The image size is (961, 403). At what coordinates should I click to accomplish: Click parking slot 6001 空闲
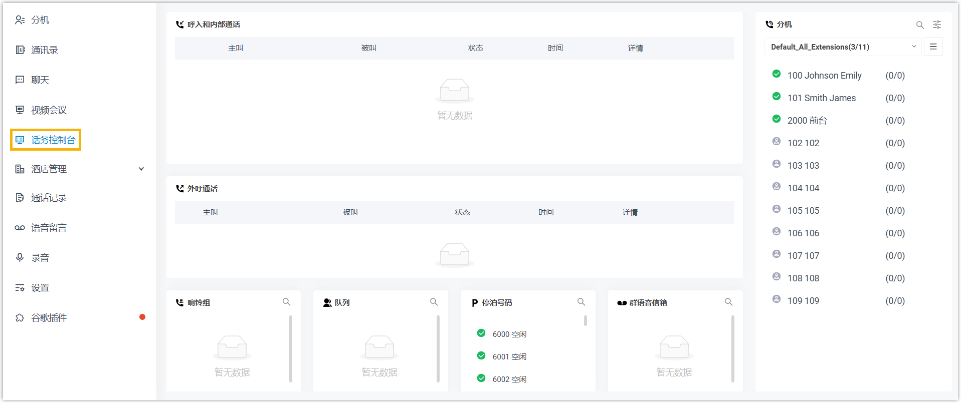tap(509, 357)
